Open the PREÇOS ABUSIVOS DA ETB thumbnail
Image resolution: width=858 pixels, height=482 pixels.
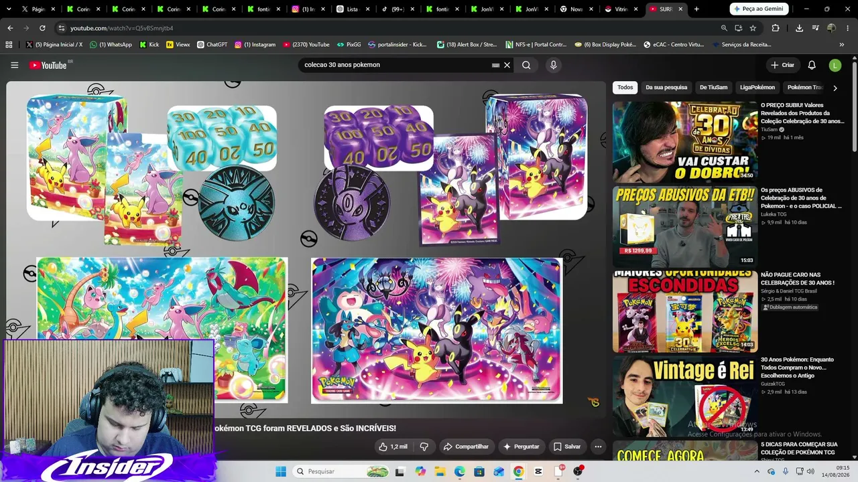684,226
